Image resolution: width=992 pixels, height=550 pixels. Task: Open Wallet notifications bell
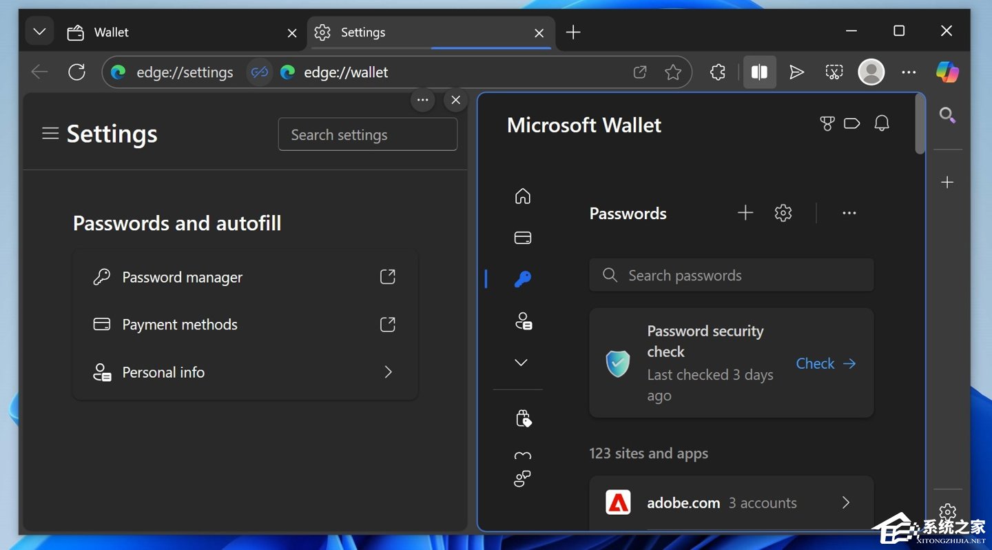882,124
